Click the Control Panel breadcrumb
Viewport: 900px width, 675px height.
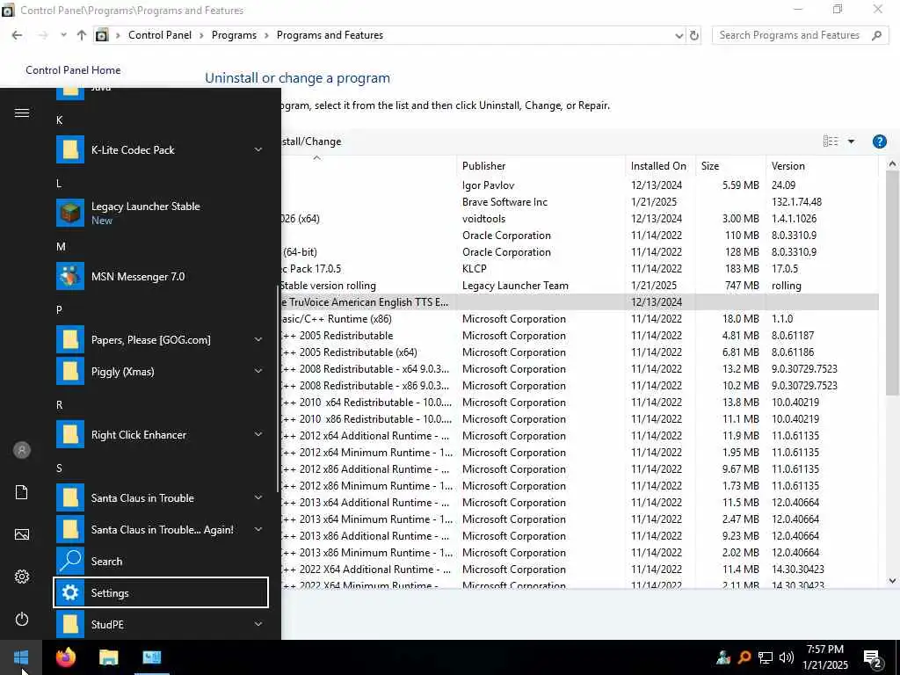160,35
